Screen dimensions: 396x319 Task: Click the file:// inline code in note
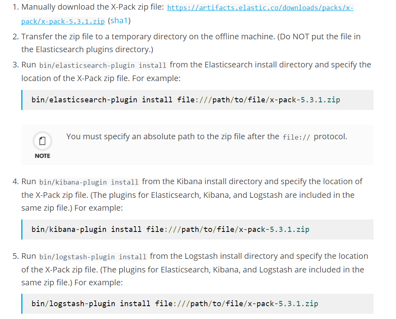click(x=296, y=137)
